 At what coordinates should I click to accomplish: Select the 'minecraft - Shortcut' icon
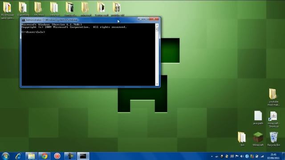coord(273,120)
